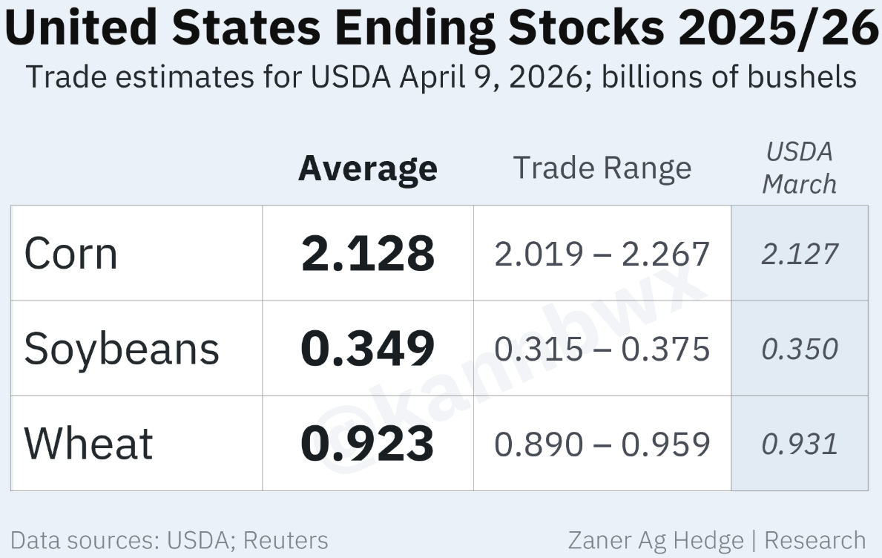Click the trade estimates subtitle text
This screenshot has height=558, width=882.
(x=441, y=76)
